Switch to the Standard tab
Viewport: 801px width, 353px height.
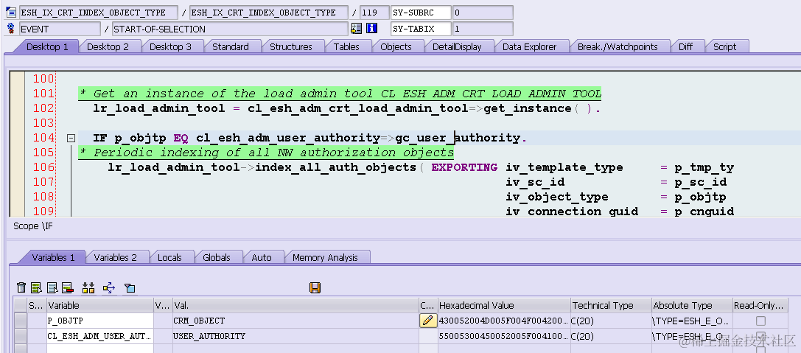pyautogui.click(x=231, y=46)
